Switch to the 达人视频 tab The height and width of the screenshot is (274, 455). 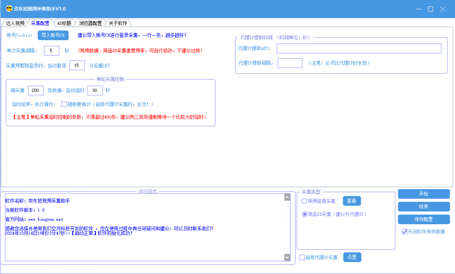click(15, 23)
